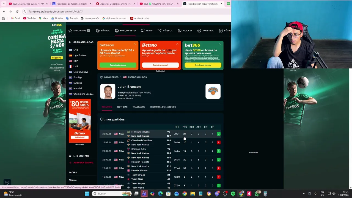Open the Liga Uruguaya pinned league
352x198 pixels.
(78, 72)
